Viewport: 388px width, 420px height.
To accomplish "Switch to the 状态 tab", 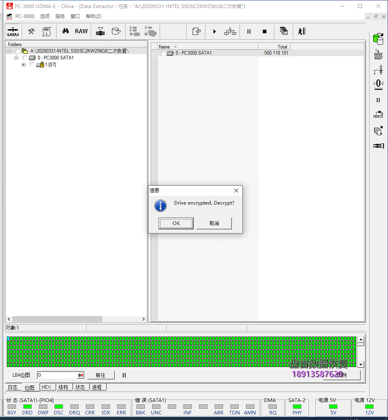I will (x=80, y=387).
